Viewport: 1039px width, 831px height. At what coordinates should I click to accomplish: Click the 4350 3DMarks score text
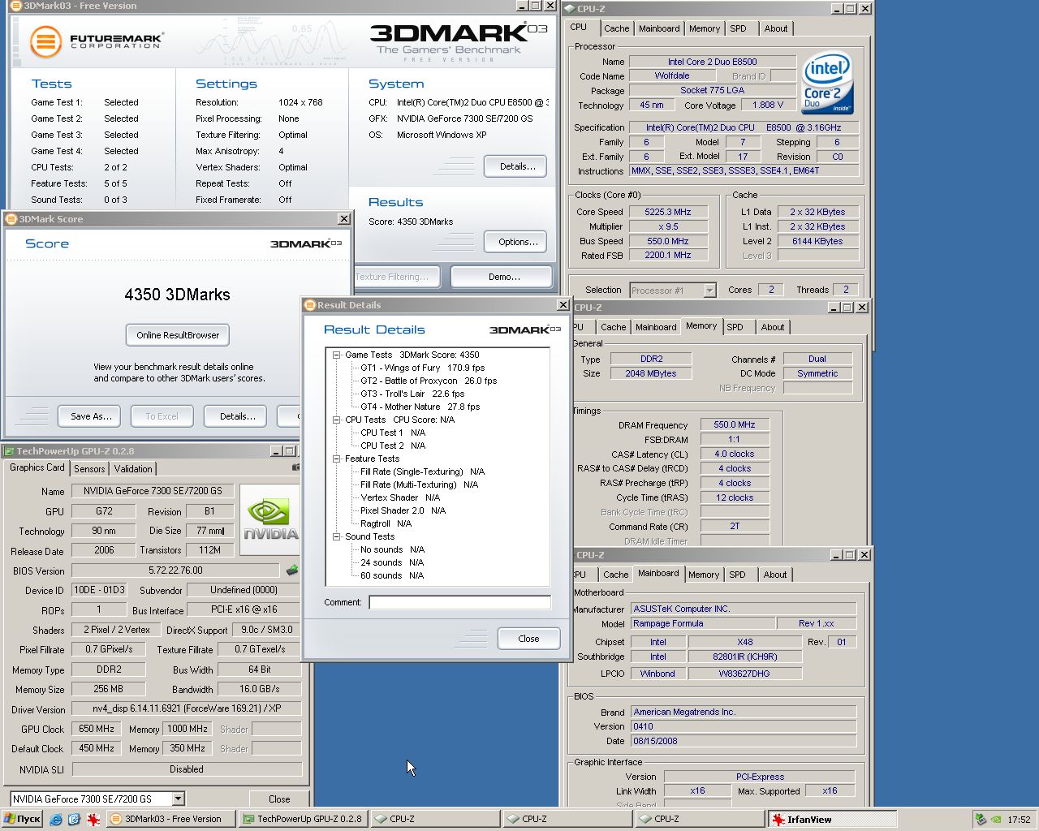click(x=177, y=295)
